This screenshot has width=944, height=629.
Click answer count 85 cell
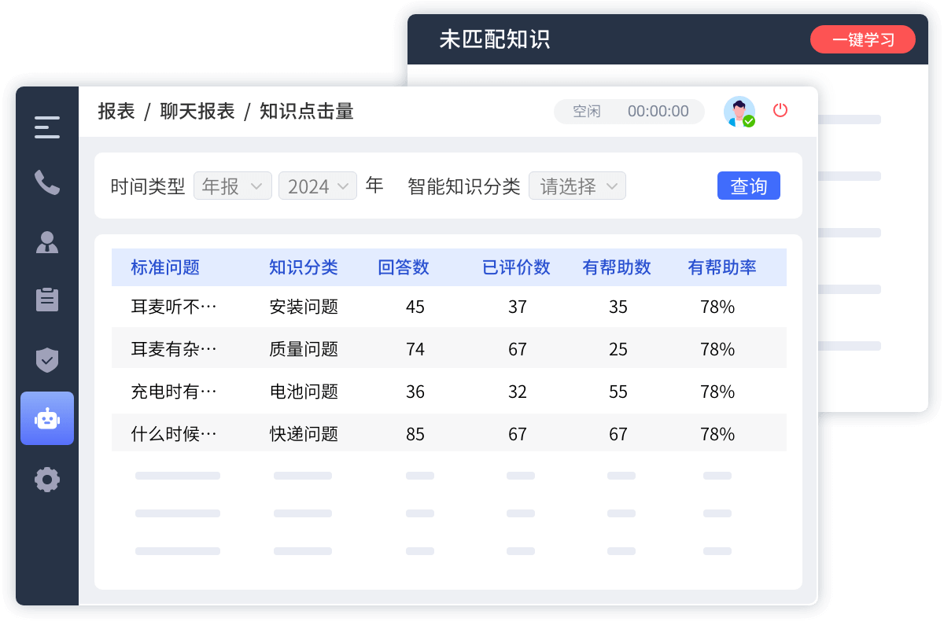[415, 434]
